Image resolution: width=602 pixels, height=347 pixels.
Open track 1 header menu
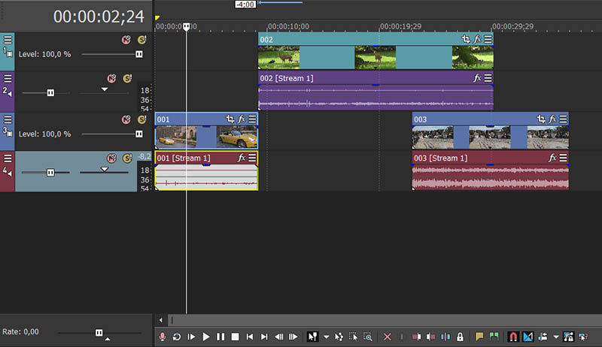click(x=8, y=40)
